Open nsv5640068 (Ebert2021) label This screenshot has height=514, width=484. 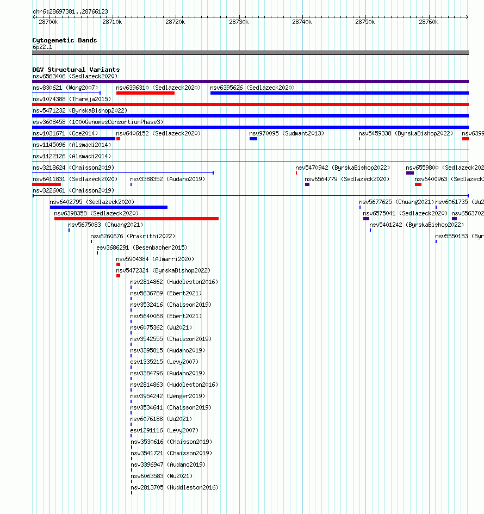166,317
